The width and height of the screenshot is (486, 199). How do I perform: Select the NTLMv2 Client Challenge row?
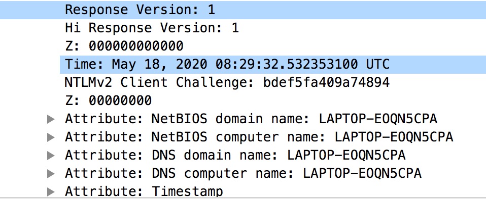[x=227, y=82]
